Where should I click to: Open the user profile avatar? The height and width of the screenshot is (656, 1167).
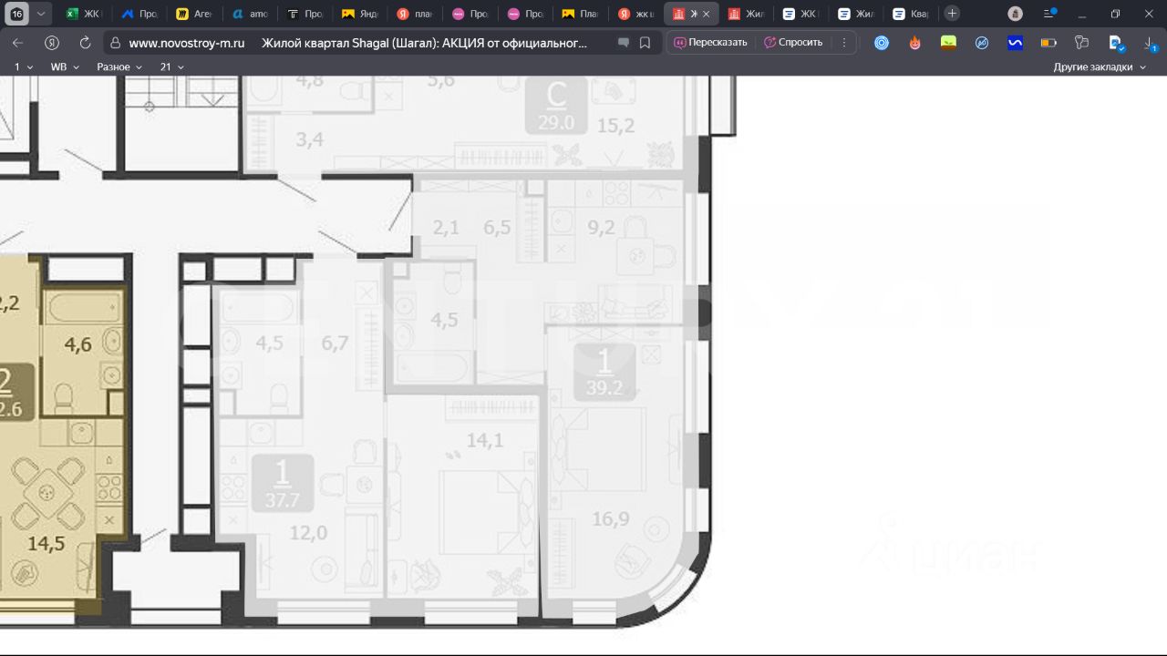(x=1016, y=14)
